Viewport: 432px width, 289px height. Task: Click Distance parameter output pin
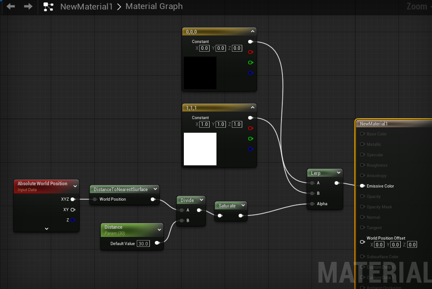tap(157, 243)
